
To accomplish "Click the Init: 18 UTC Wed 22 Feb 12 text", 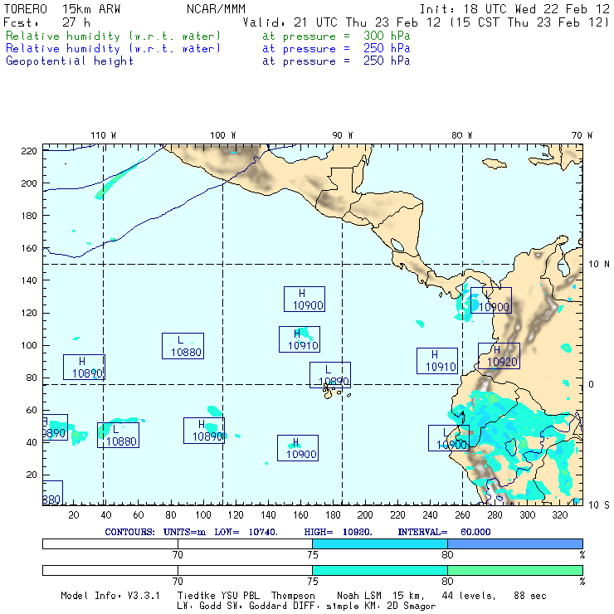I will click(x=514, y=9).
